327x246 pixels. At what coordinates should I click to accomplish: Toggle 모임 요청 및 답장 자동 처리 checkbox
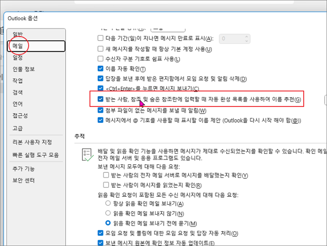pos(100,233)
